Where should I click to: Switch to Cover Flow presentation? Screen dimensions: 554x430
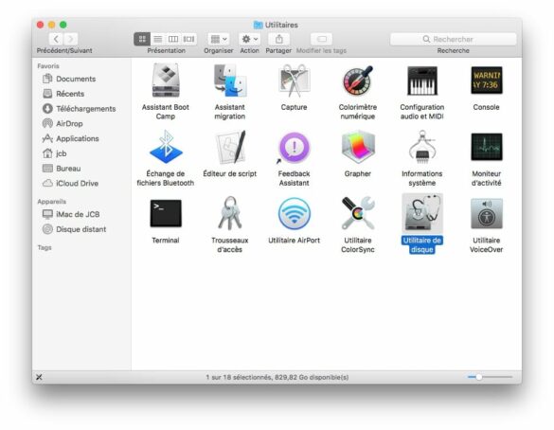point(189,39)
